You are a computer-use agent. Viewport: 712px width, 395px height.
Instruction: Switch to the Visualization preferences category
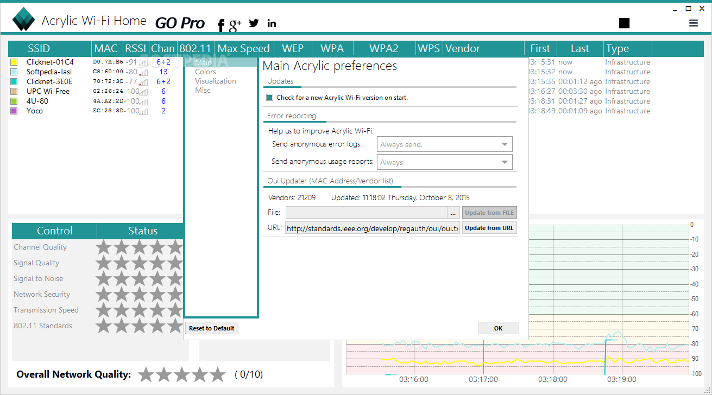[x=216, y=81]
